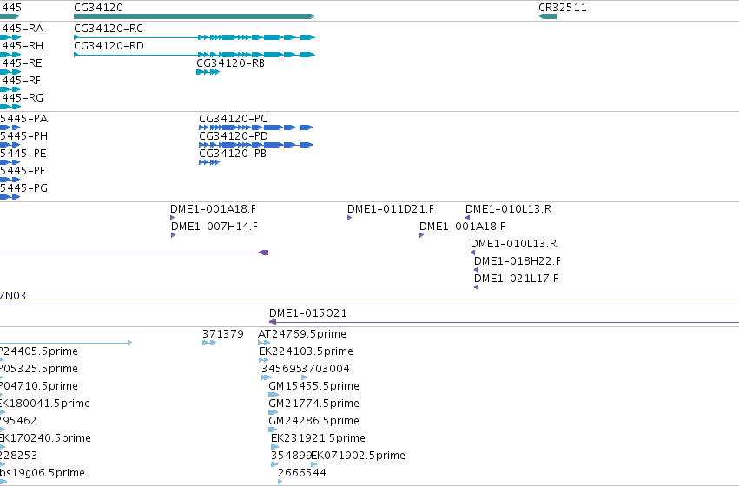Click the DME1-011D21.F arrow glyph

pyautogui.click(x=349, y=218)
